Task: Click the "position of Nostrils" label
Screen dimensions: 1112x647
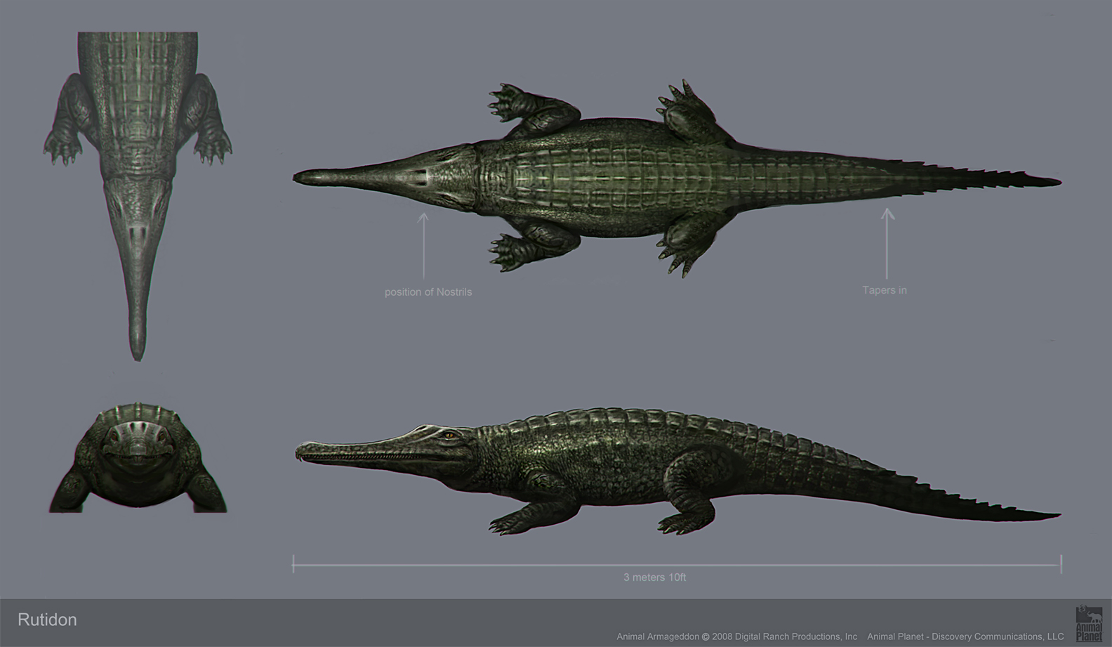Action: (x=428, y=292)
